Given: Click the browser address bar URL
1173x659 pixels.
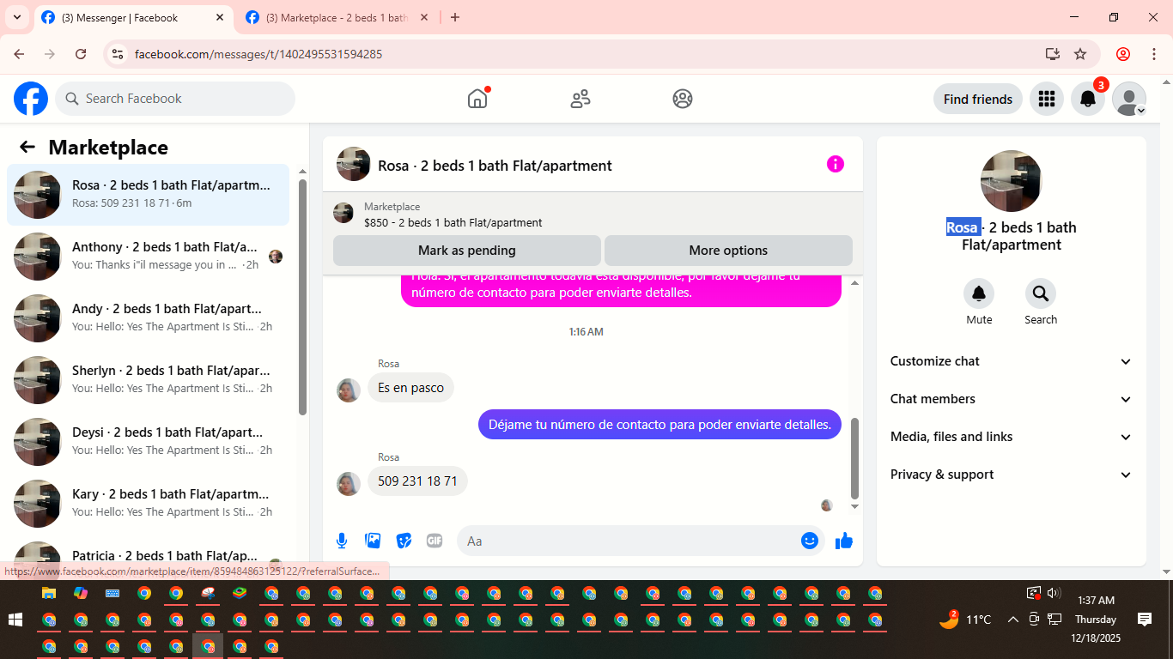Looking at the screenshot, I should point(258,54).
